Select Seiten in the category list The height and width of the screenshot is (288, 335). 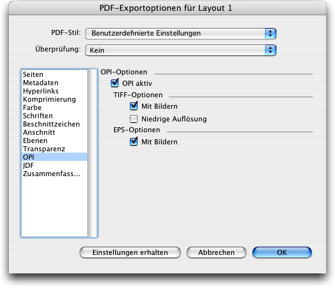(55, 74)
